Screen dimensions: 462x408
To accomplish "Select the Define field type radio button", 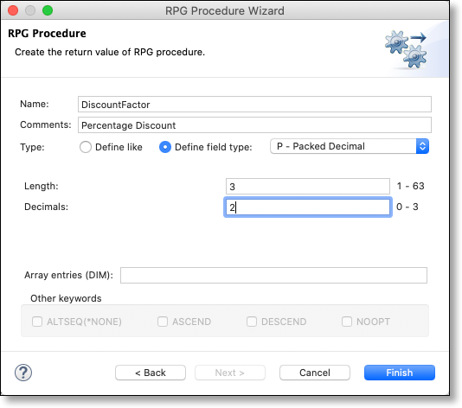I will pos(165,147).
